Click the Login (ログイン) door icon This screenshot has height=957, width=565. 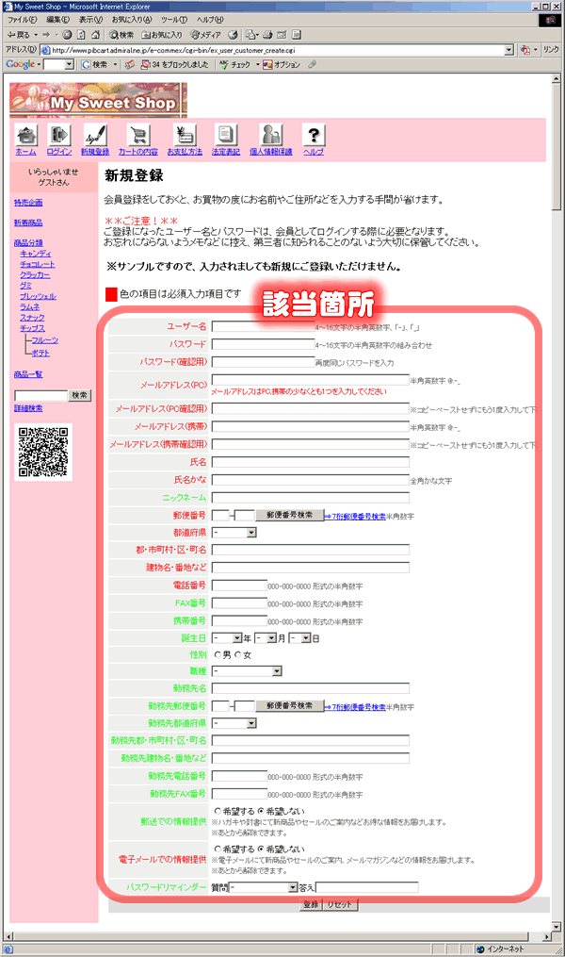pos(59,135)
